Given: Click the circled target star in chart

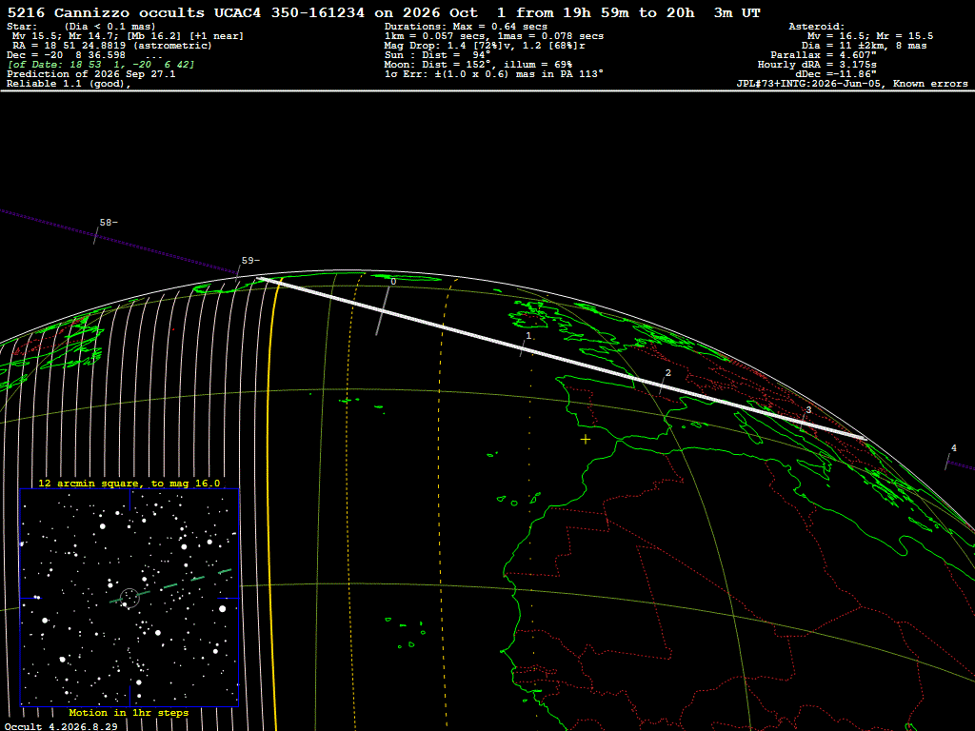Looking at the screenshot, I should pyautogui.click(x=129, y=598).
